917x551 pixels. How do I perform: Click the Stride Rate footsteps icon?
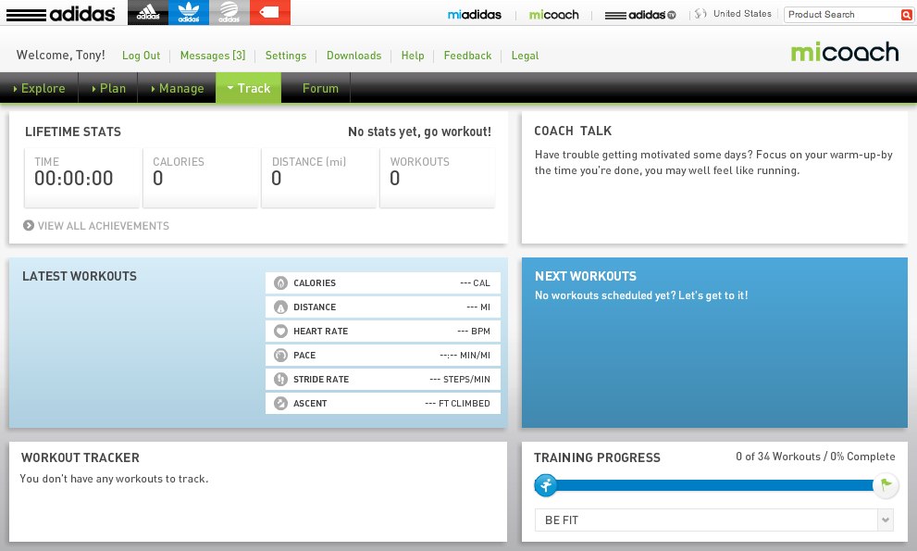[280, 379]
